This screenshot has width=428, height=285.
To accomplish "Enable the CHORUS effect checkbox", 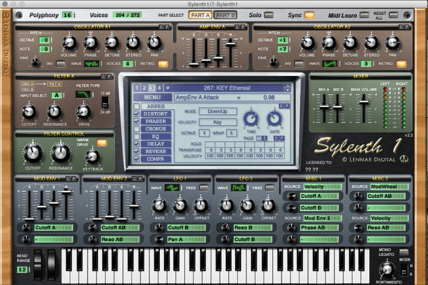I will (136, 129).
